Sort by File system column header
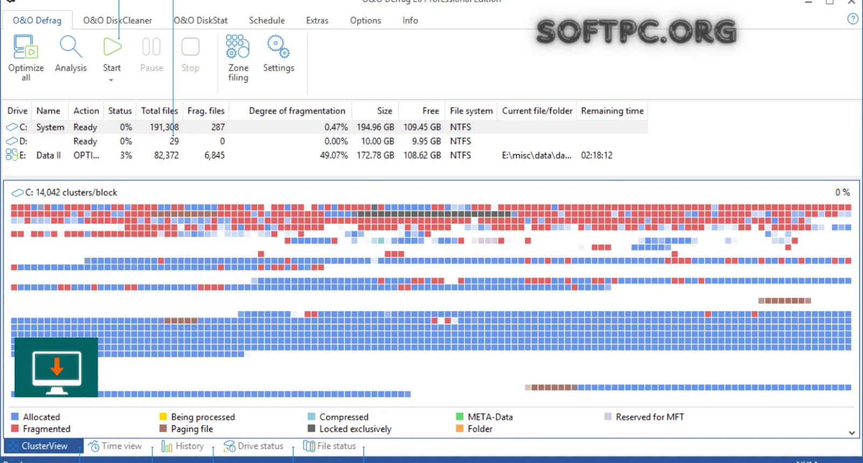863x463 pixels. pyautogui.click(x=471, y=111)
